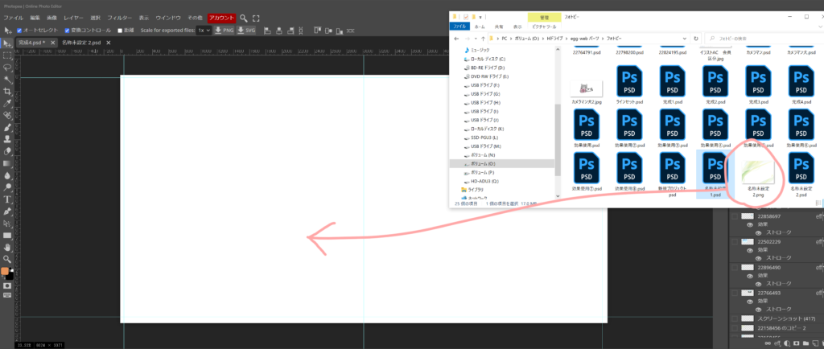824x349 pixels.
Task: Click the orange foreground color swatch
Action: tap(5, 271)
